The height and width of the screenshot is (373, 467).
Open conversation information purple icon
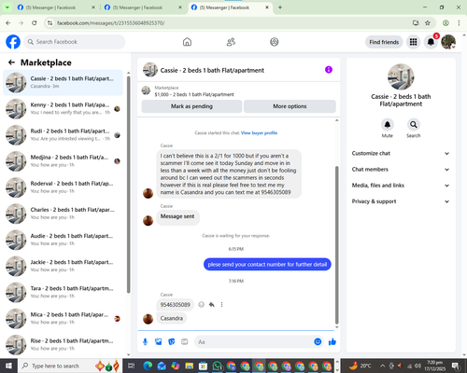[x=329, y=70]
